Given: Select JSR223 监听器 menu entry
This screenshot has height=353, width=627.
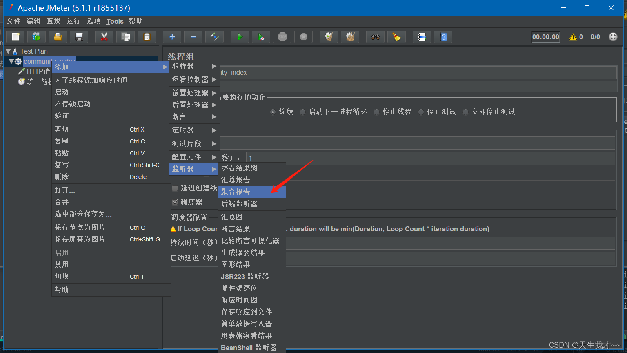Looking at the screenshot, I should coord(252,276).
